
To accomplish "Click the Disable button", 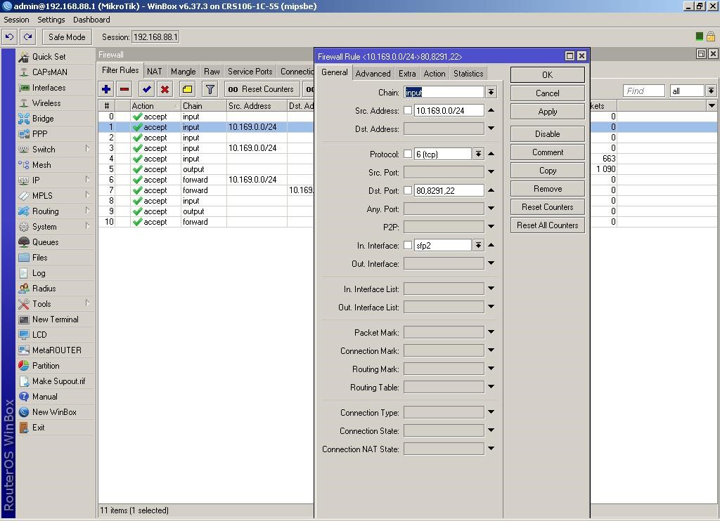I will click(547, 134).
